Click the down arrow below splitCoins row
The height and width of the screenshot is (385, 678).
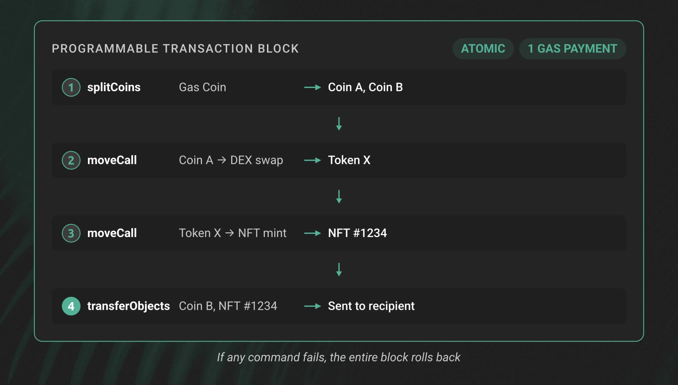[x=339, y=124]
